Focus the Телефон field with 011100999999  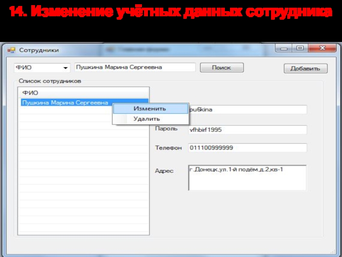click(x=248, y=148)
